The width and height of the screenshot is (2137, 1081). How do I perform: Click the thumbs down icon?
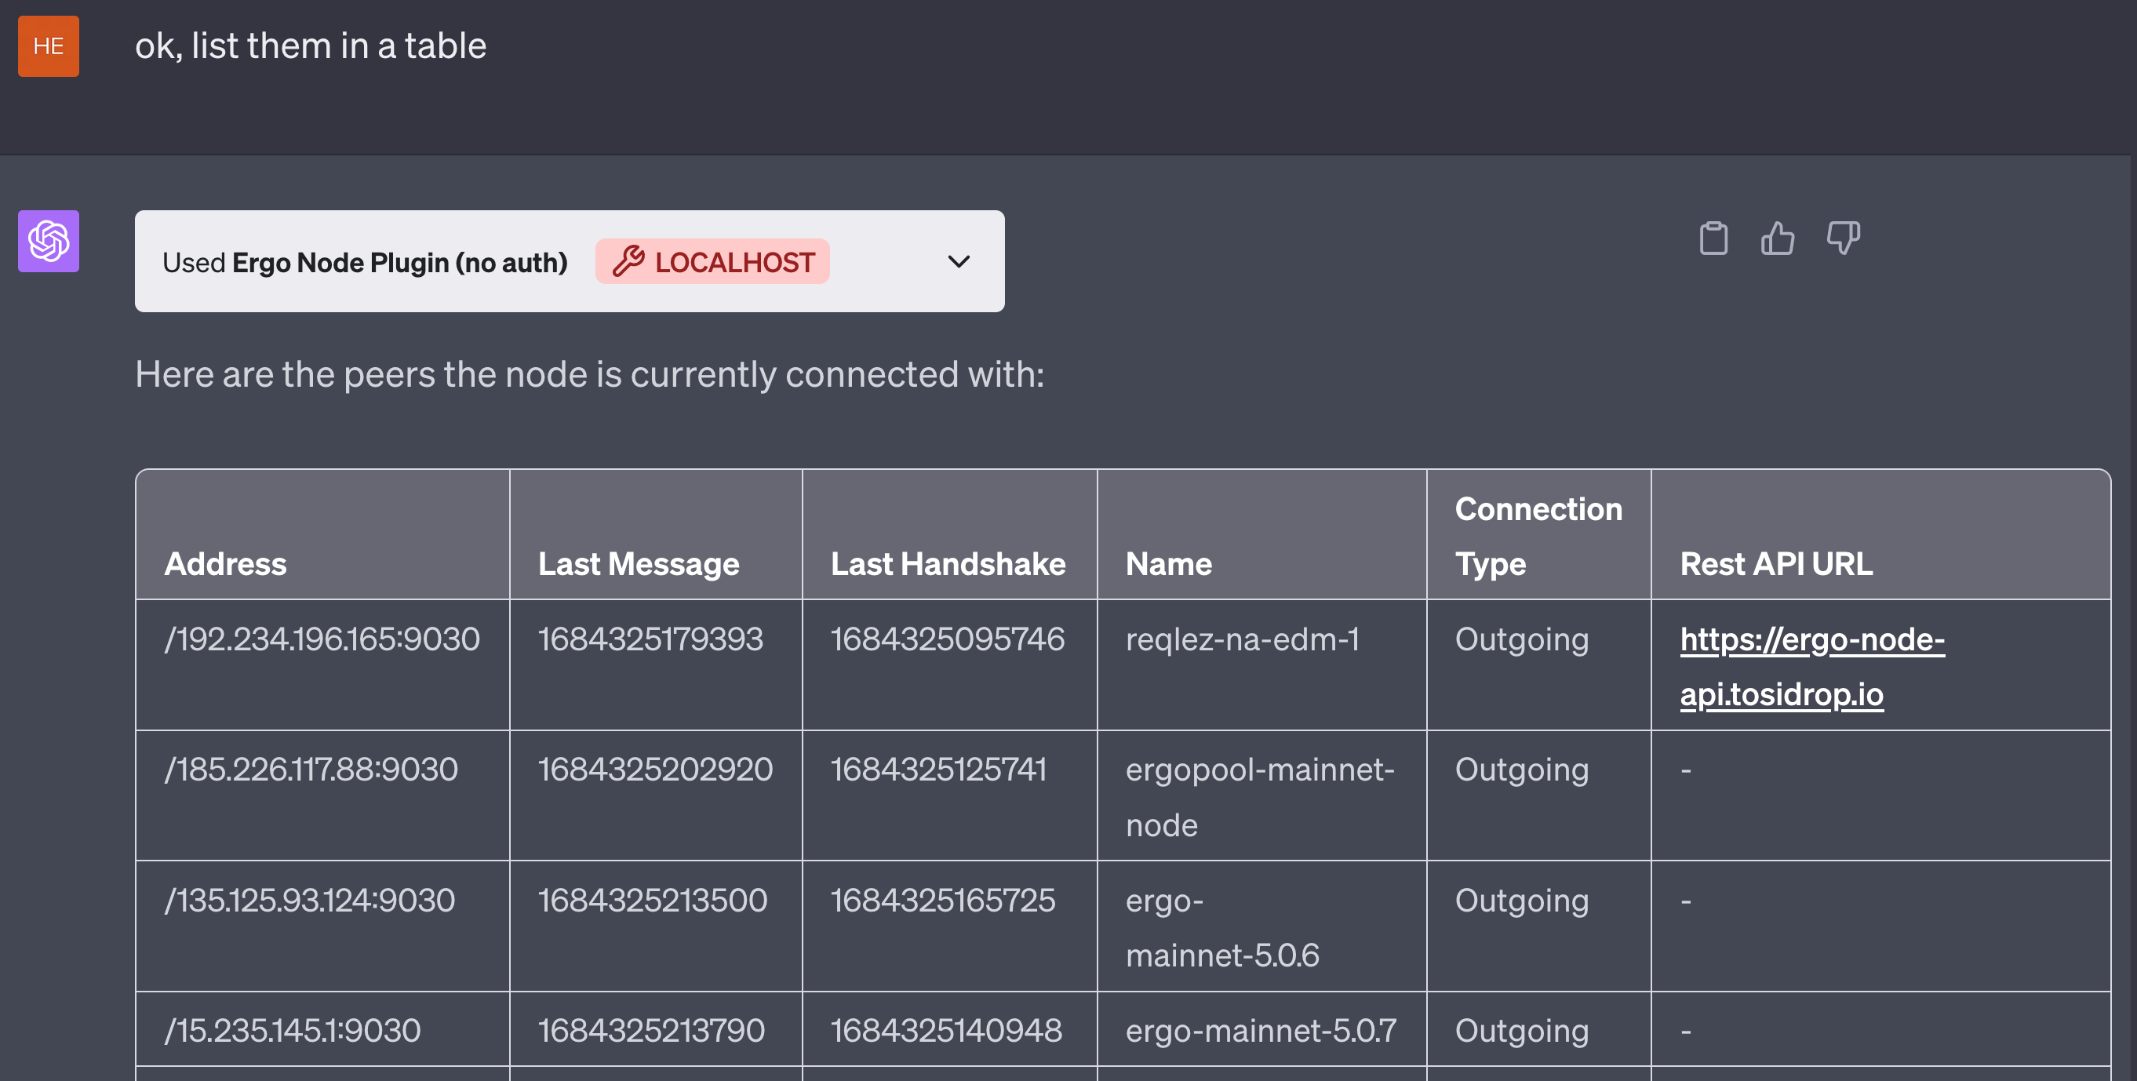(1843, 239)
